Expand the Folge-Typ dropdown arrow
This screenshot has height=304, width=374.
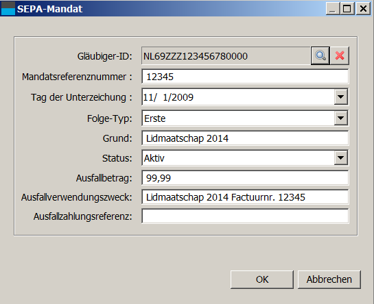[x=340, y=118]
